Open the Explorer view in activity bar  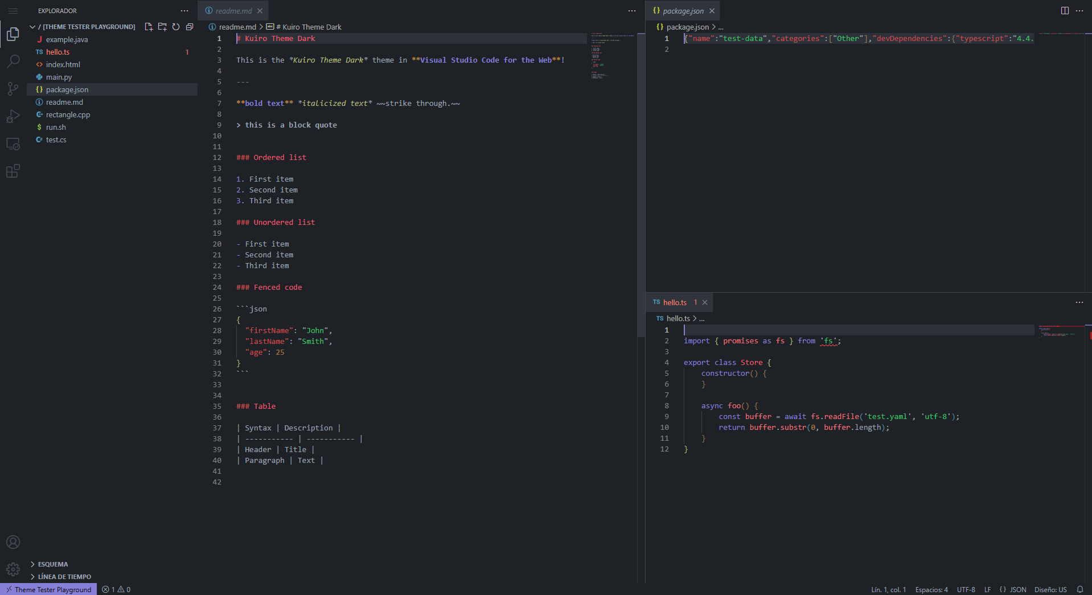click(13, 35)
